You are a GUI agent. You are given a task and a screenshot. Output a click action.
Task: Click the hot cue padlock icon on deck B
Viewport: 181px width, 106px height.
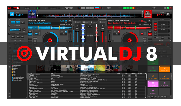[169, 38]
